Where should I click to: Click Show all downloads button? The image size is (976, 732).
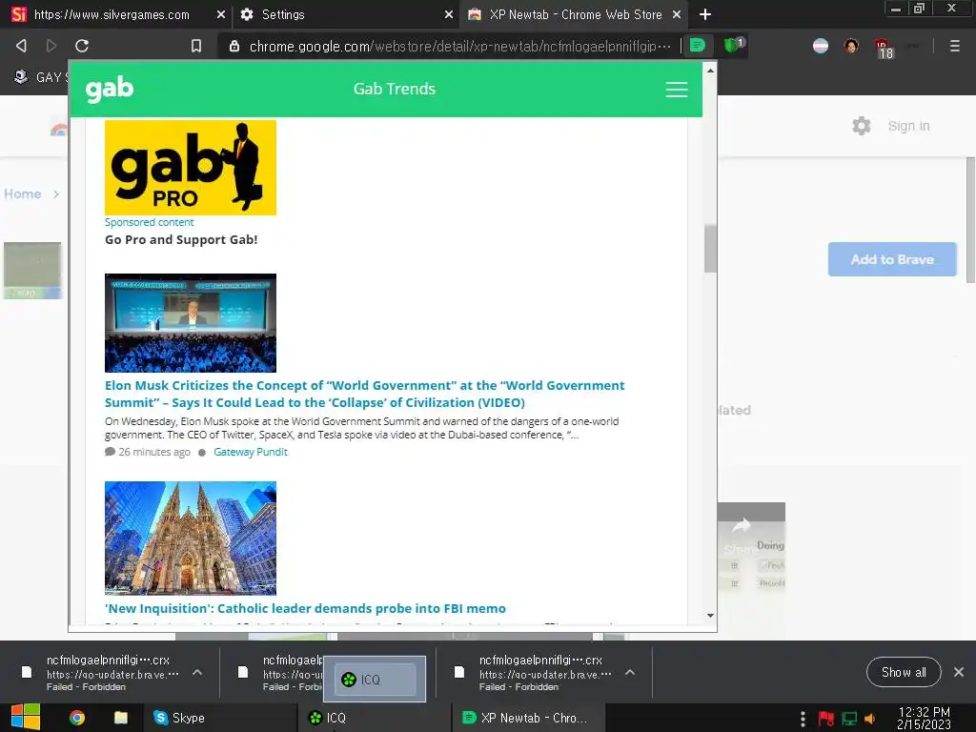904,672
